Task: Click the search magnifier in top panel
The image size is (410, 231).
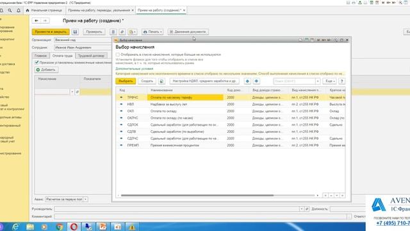Action: pos(10,10)
